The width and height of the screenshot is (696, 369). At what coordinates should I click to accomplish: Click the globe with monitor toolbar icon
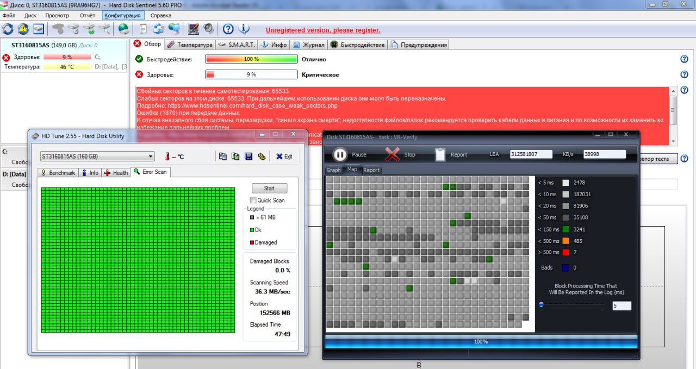[174, 29]
